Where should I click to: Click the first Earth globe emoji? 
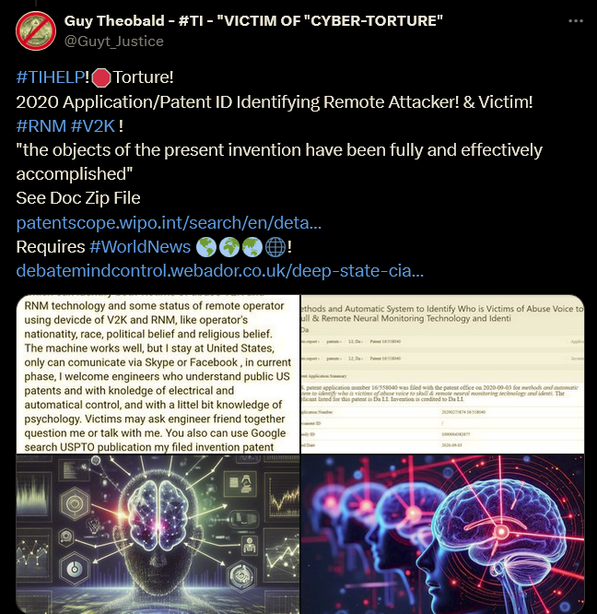pyautogui.click(x=205, y=247)
